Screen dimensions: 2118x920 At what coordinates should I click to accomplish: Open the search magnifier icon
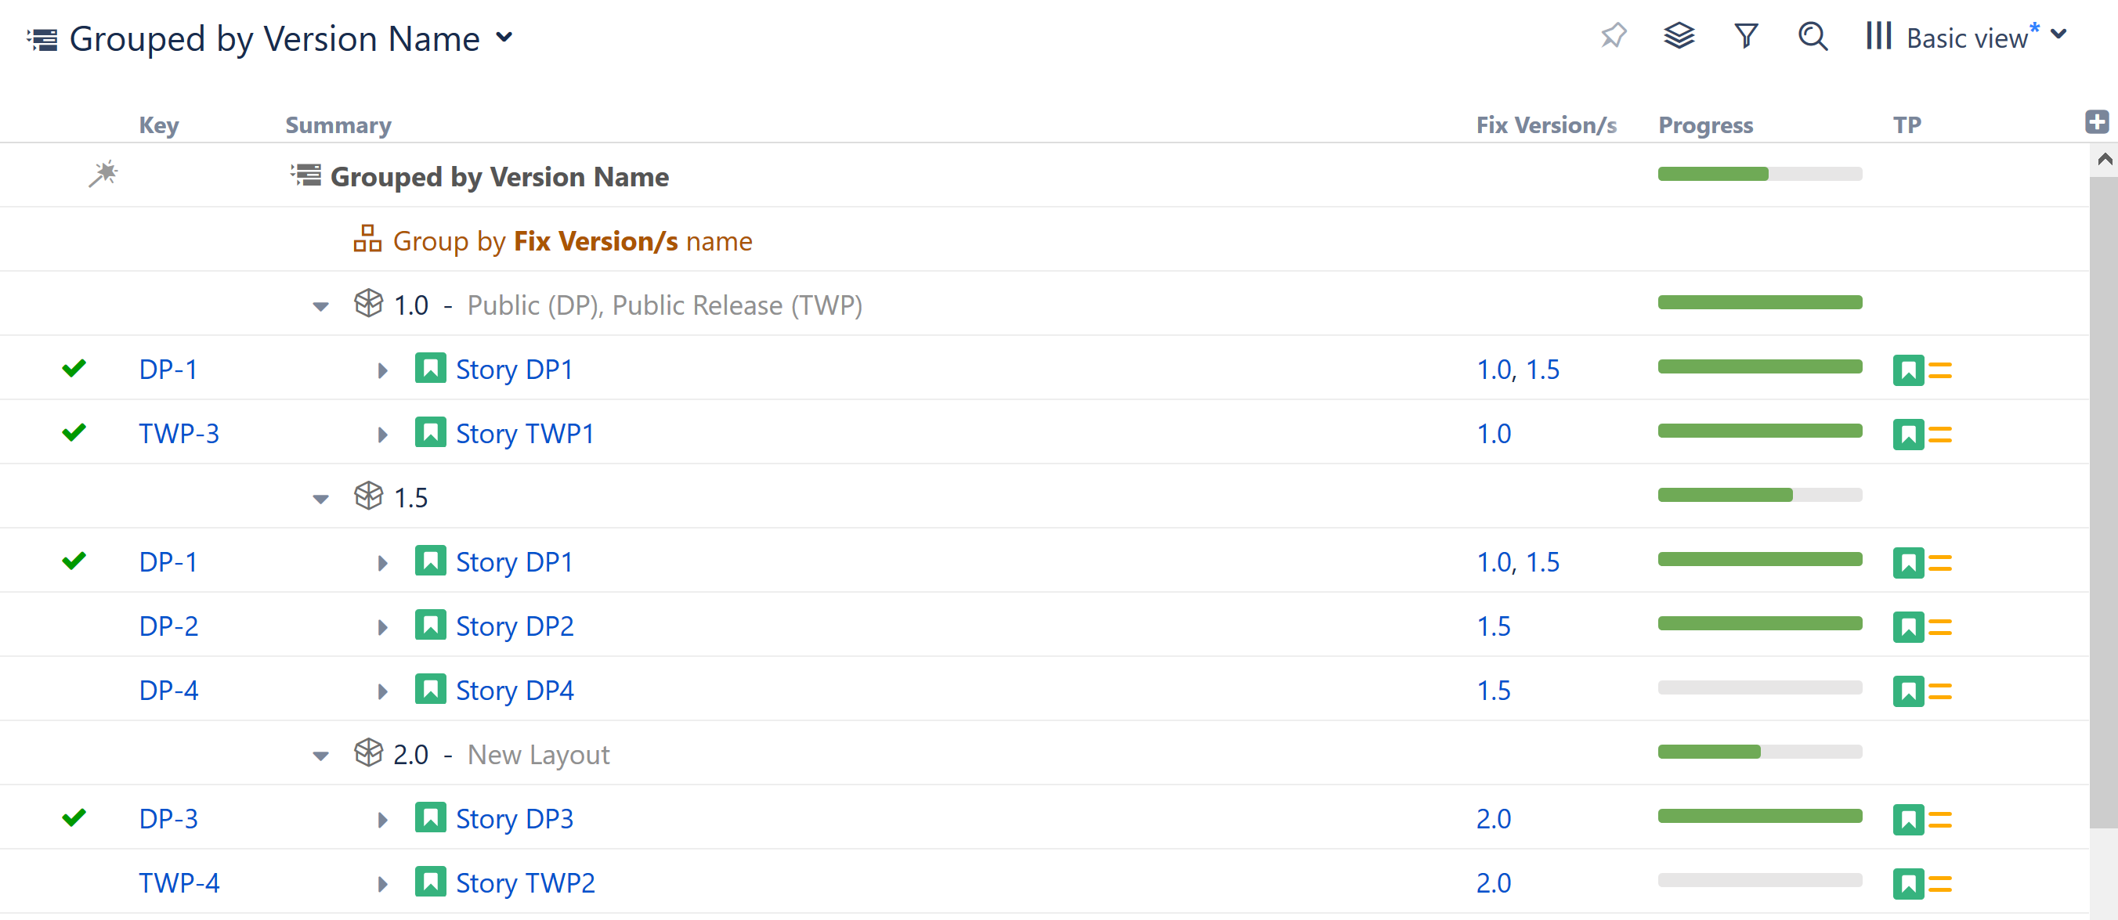[x=1813, y=36]
